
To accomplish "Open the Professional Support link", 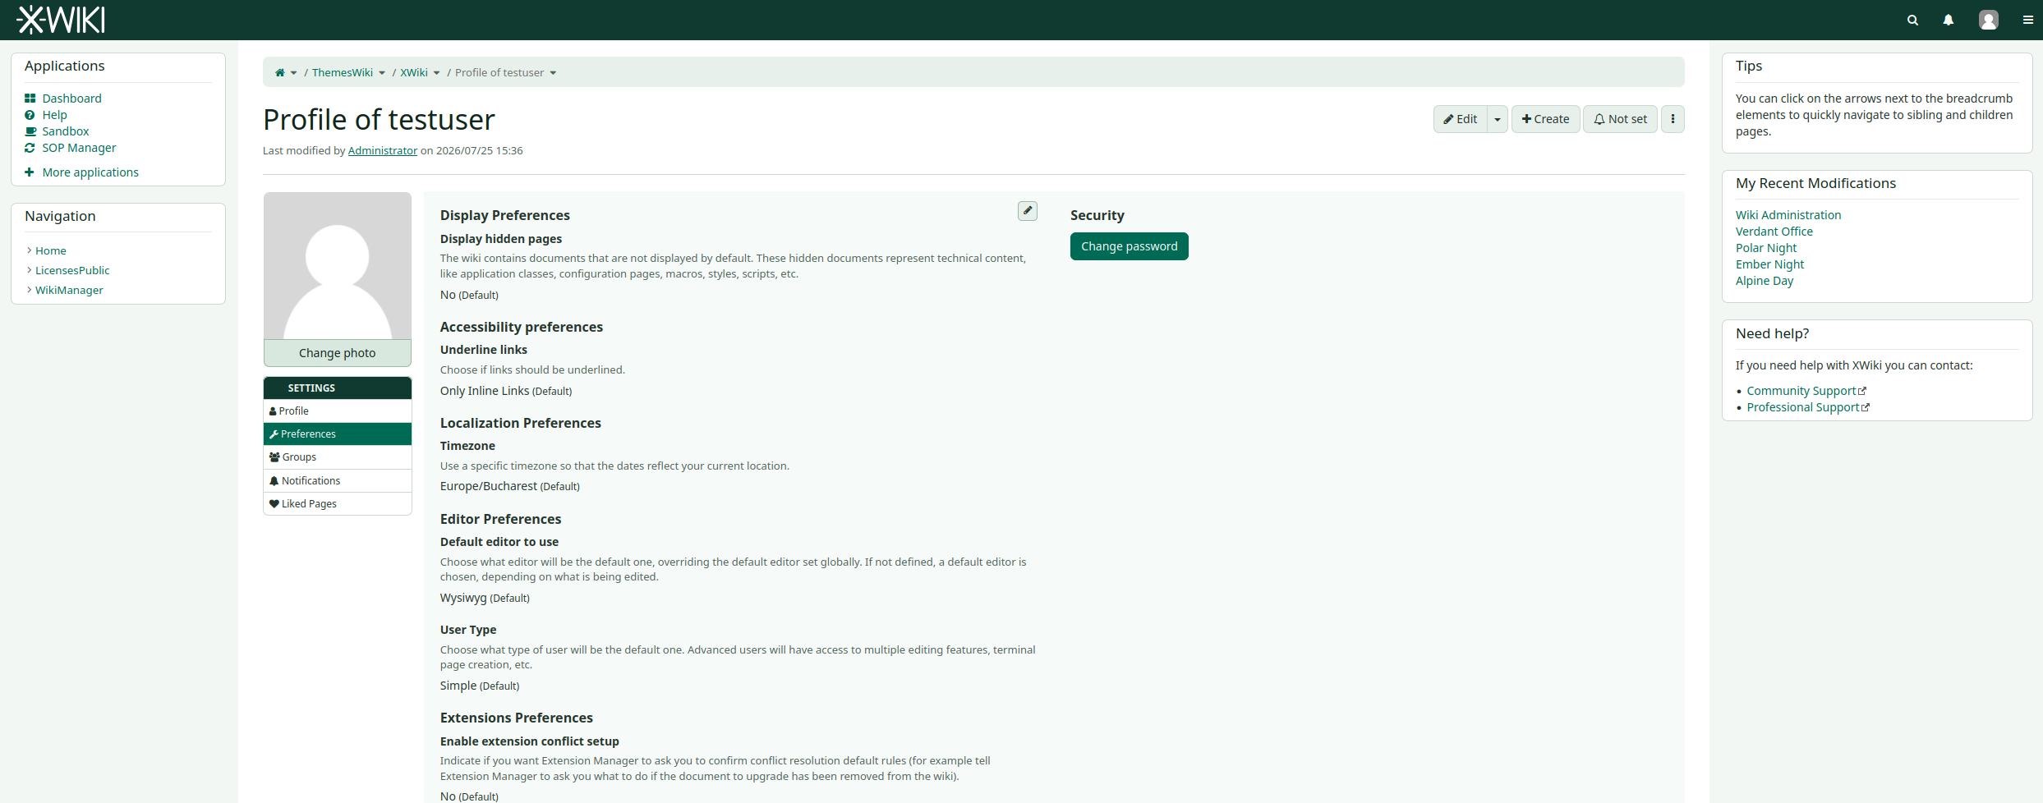I will (1803, 407).
